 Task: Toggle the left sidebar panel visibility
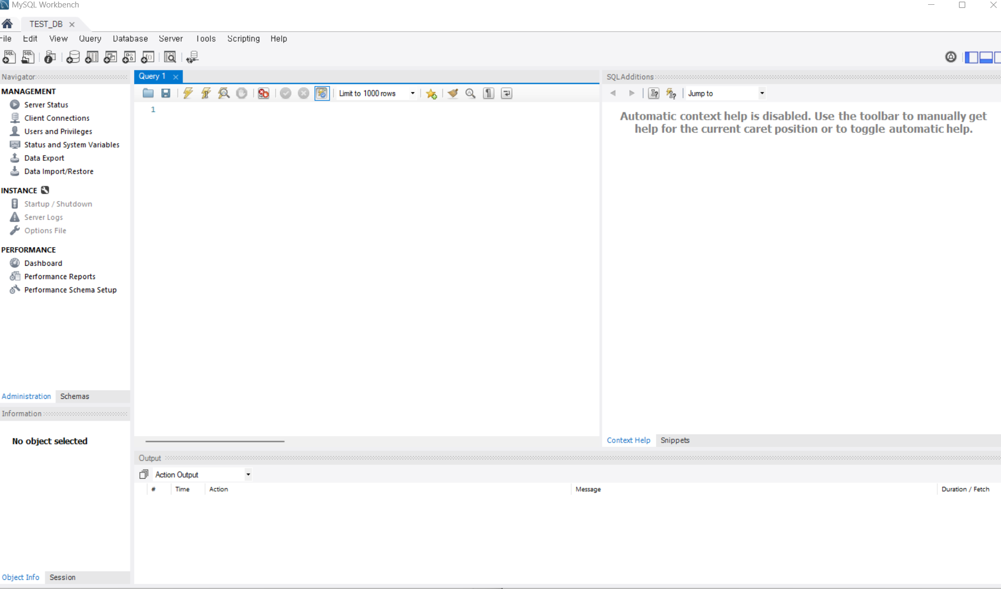pos(972,57)
